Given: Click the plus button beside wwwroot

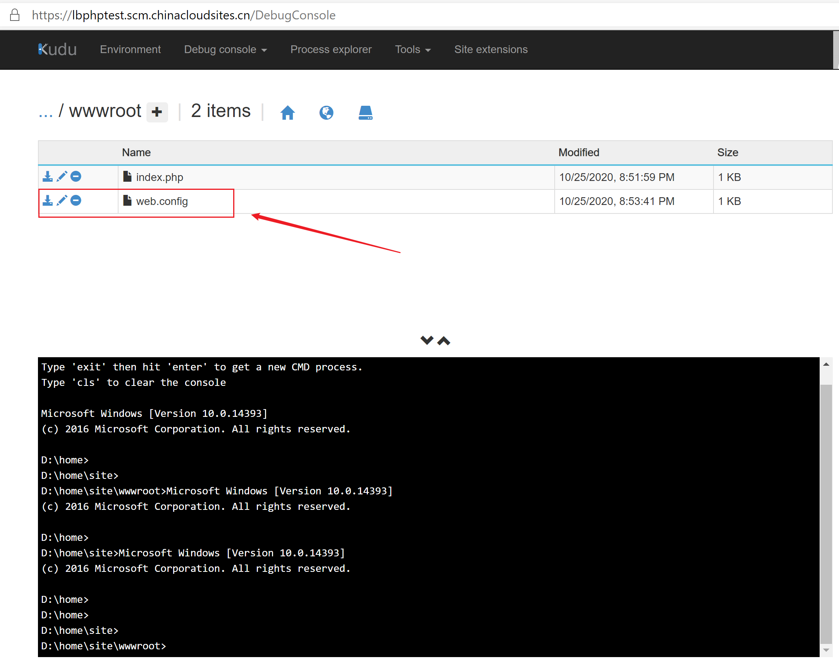Looking at the screenshot, I should point(157,112).
